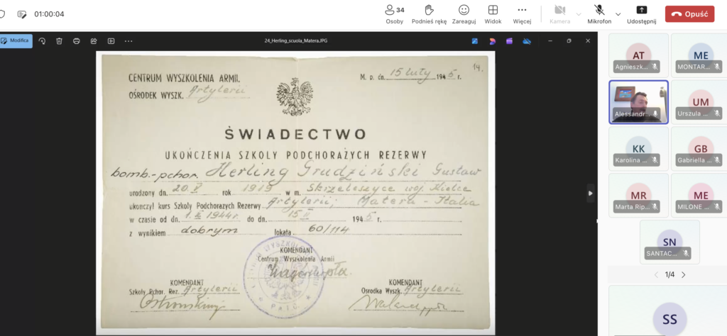
Task: Collapse content with the side arrow handle
Action: (590, 192)
